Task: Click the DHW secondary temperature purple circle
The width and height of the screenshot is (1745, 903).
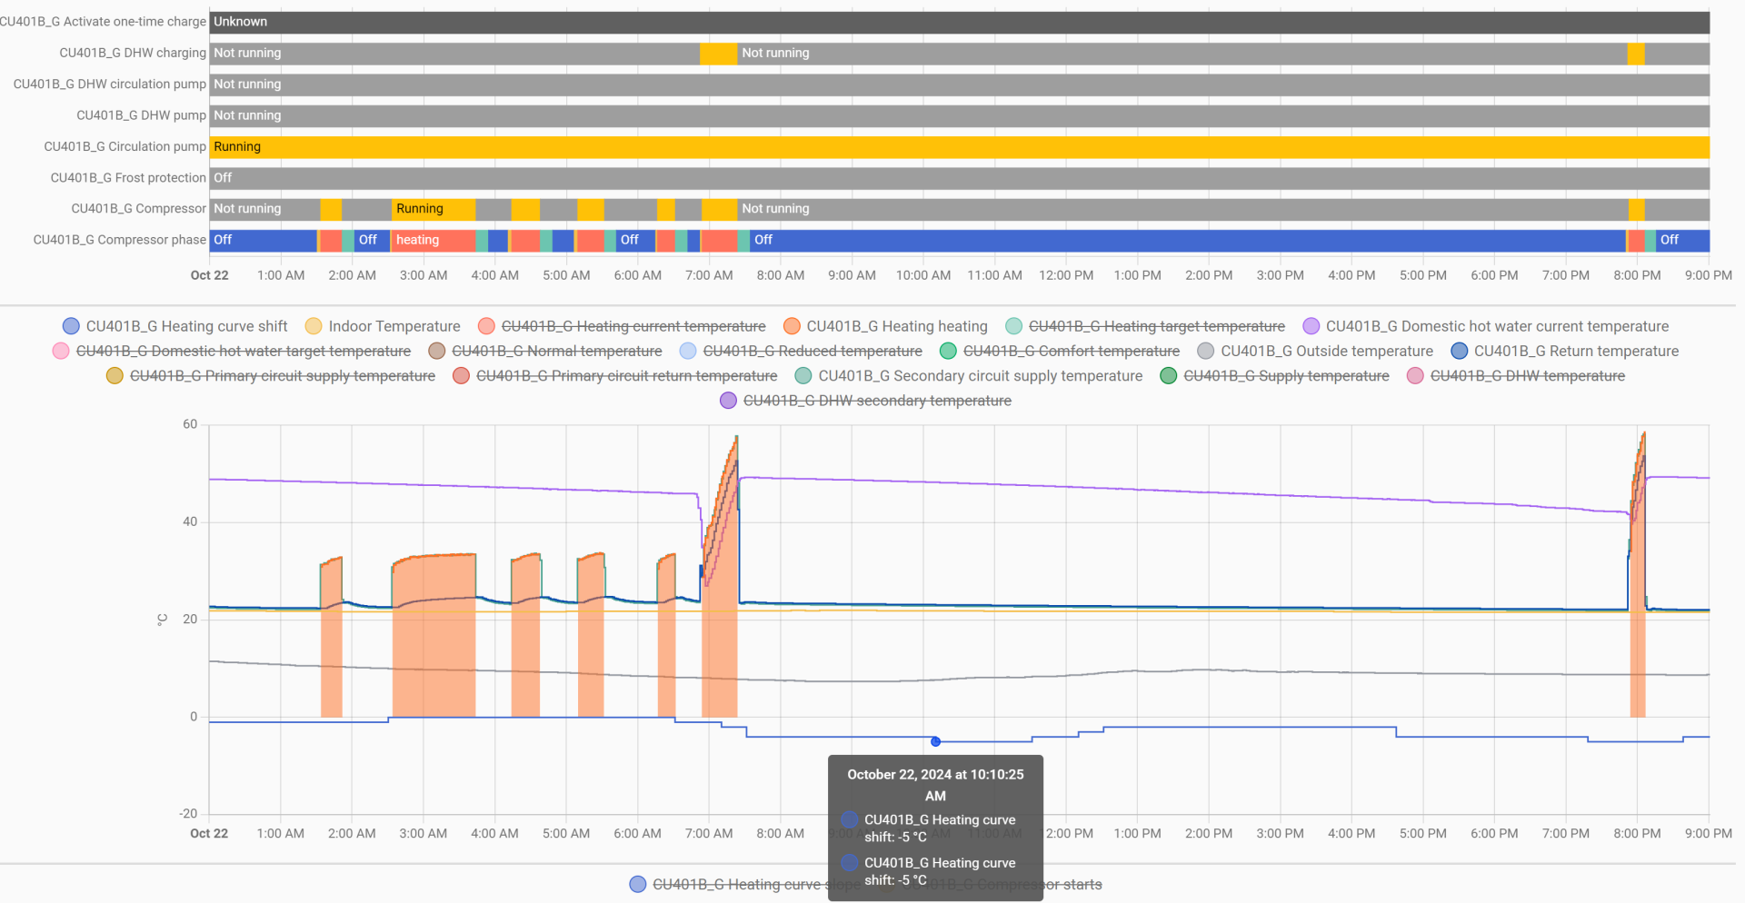Action: tap(728, 401)
